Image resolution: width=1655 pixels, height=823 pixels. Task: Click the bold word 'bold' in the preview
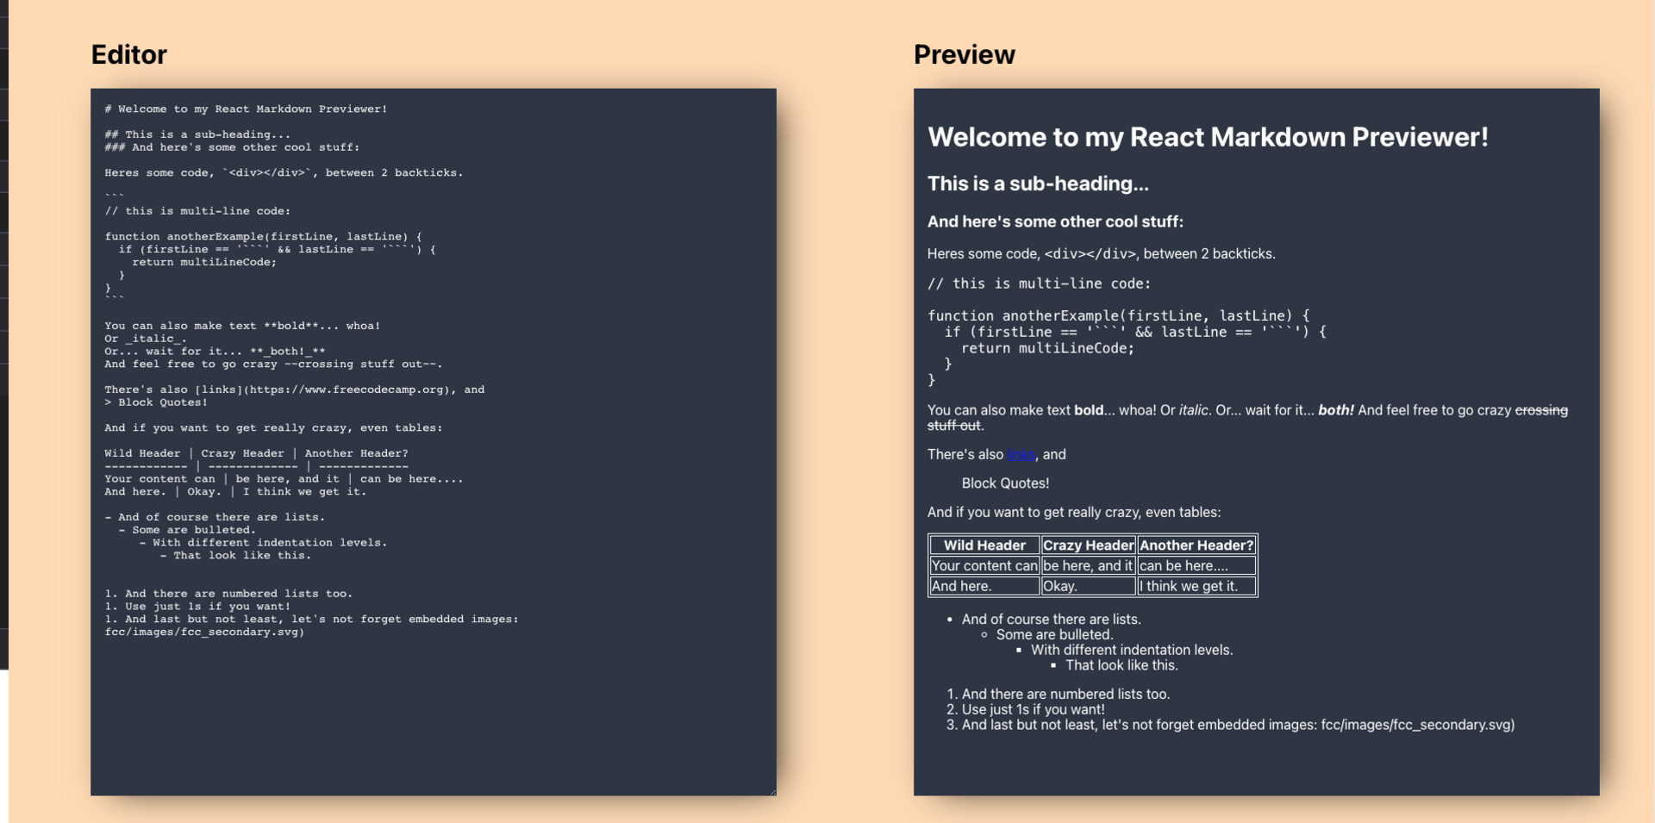1089,410
